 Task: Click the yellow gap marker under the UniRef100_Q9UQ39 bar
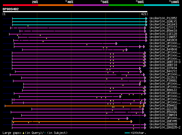coord(133,126)
